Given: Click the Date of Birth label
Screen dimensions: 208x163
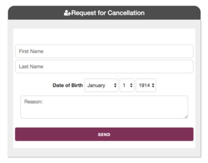Looking at the screenshot, I should (68, 85).
